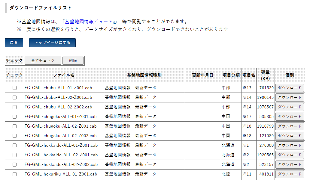
Task: Select the checkbox for FG-GML-chubu-ALL-02-Z002.cab
Action: click(x=14, y=107)
